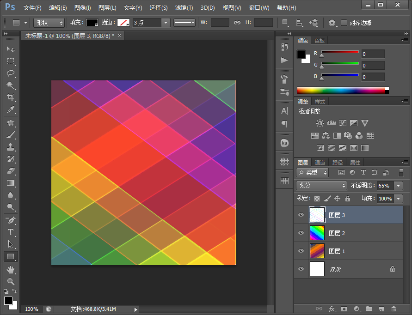Select the Zoom tool
The height and width of the screenshot is (315, 412).
11,281
